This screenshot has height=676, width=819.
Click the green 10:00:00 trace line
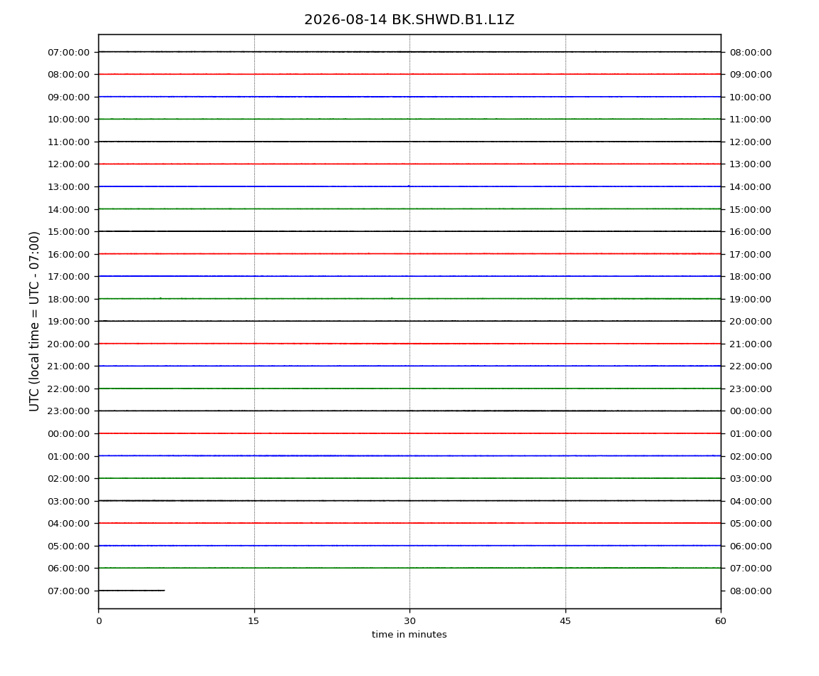pos(409,119)
